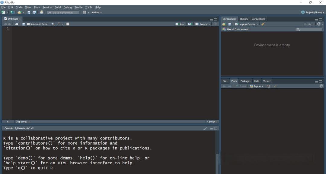
Task: Open the R Script file type selector
Action: (212, 122)
